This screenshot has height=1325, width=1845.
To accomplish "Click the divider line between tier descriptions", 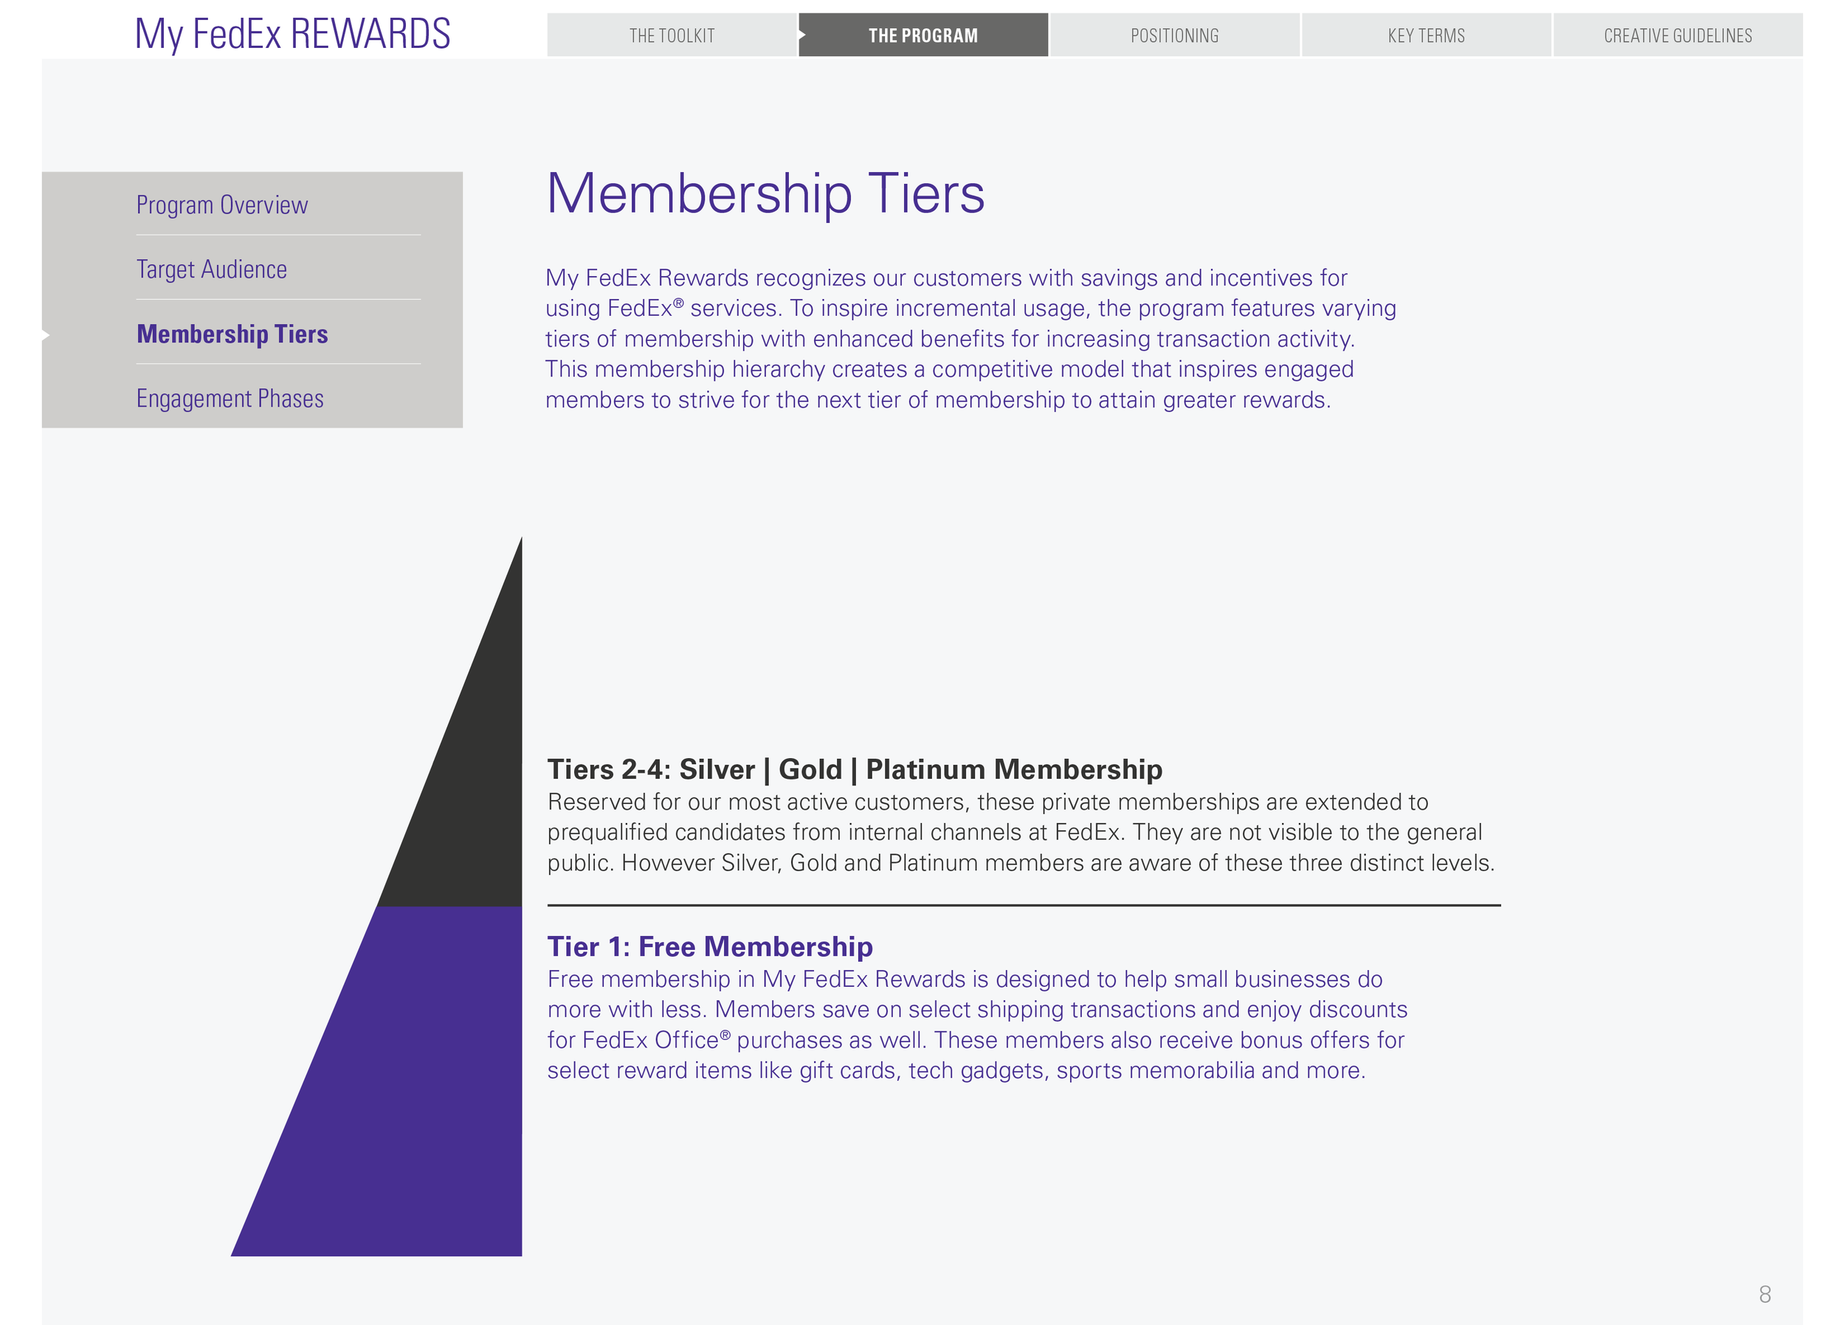I will [x=1024, y=905].
